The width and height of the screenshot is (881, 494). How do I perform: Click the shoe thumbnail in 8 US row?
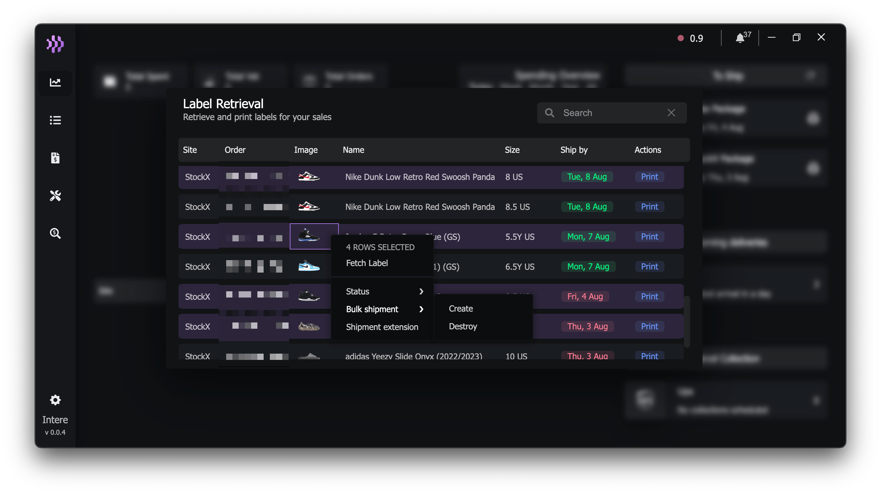click(x=309, y=177)
